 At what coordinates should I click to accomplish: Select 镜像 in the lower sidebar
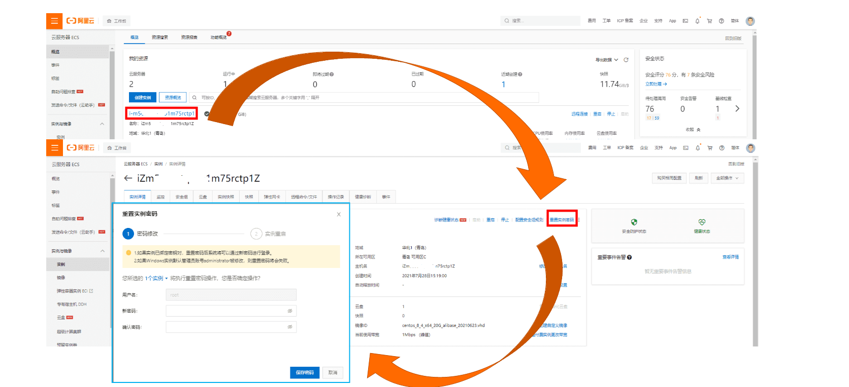(x=61, y=278)
